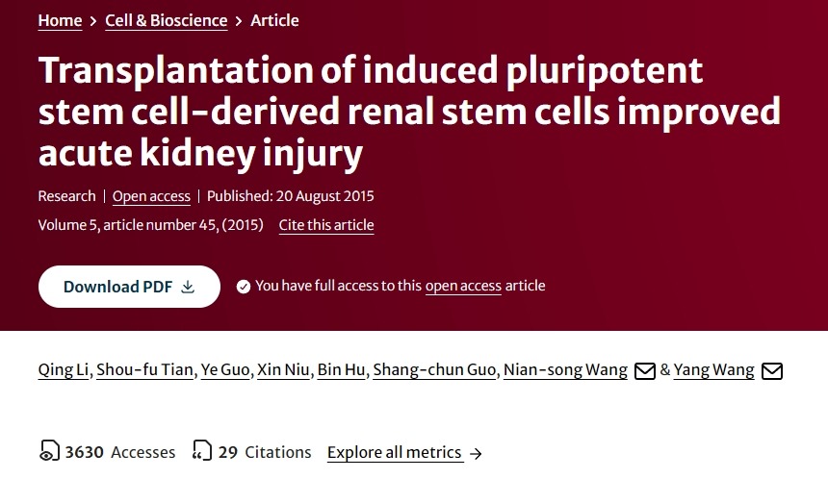Open Explore all metrics link
The image size is (828, 479).
tap(395, 452)
